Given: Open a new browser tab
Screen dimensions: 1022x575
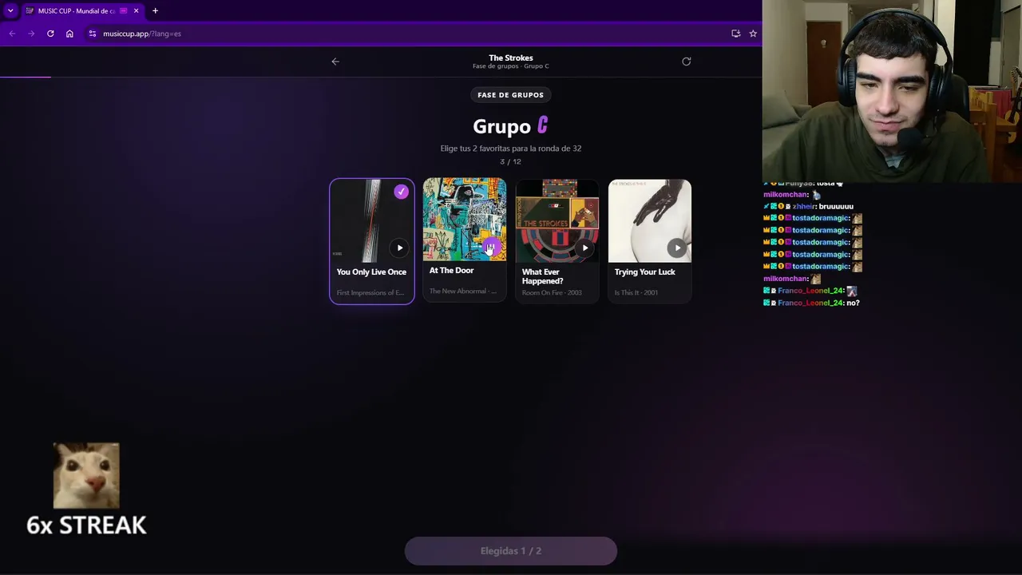Looking at the screenshot, I should pos(155,10).
